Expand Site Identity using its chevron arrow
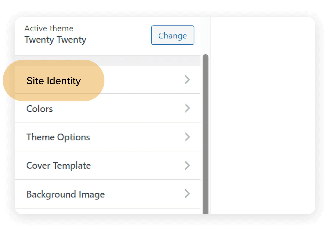The image size is (330, 230). click(187, 80)
